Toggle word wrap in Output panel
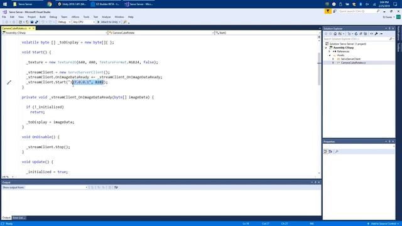Image resolution: width=402 pixels, height=226 pixels. click(x=116, y=188)
